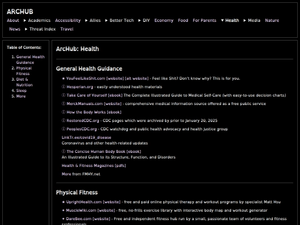Click the info icon beside MerckManuals.com

click(x=63, y=104)
